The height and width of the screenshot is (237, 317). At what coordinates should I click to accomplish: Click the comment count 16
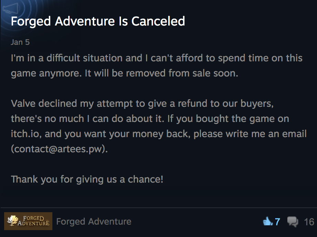[x=309, y=221]
